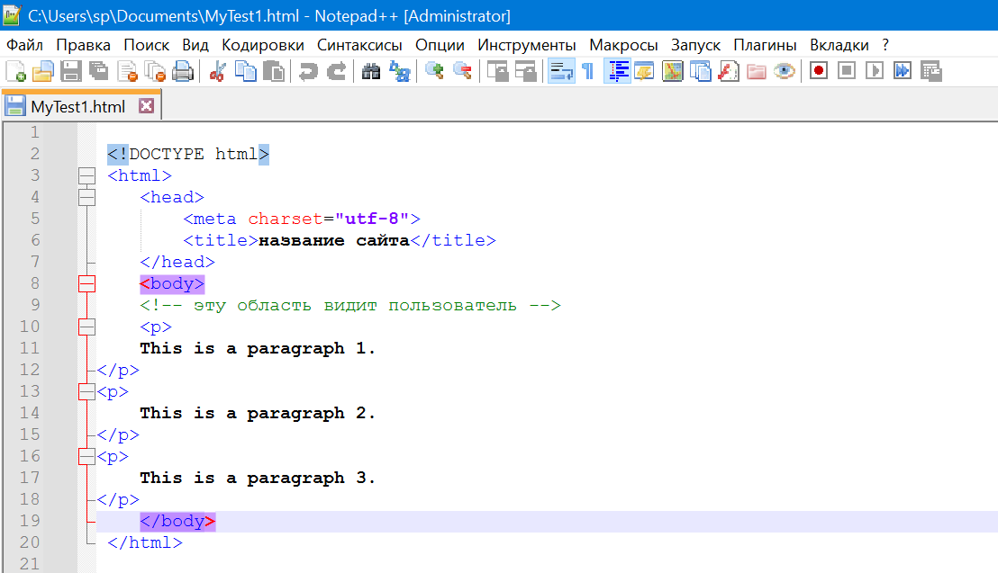Open the Правка menu
This screenshot has height=573, width=998.
(x=84, y=45)
